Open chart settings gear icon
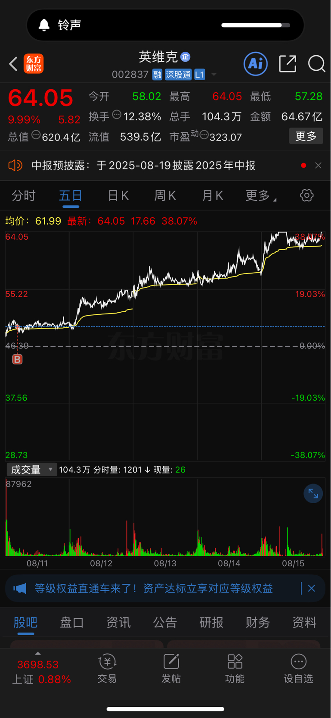The width and height of the screenshot is (331, 718). [306, 195]
